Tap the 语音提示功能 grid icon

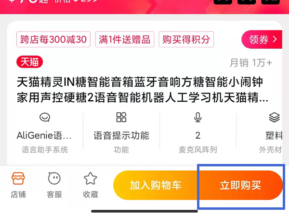121,117
